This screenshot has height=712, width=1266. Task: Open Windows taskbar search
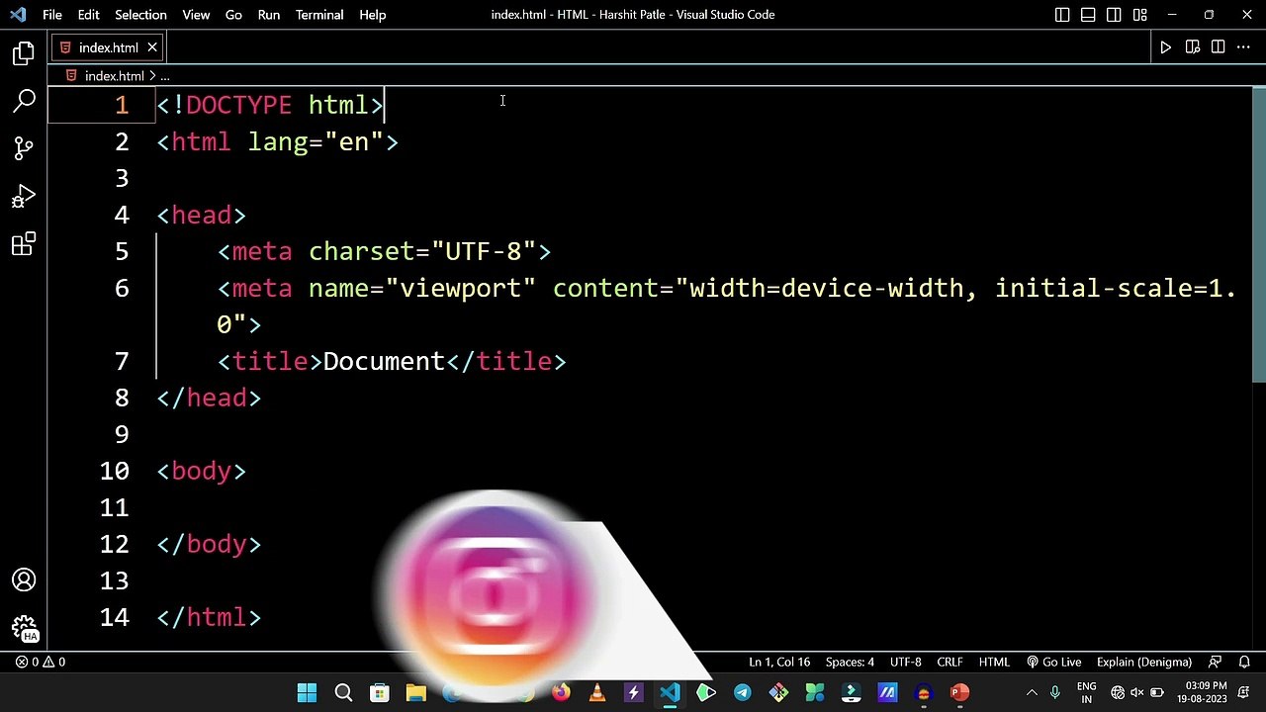343,692
